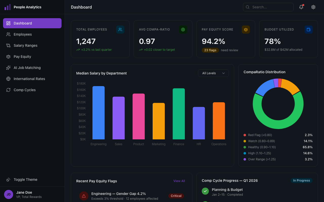Click the 23 flags badge
Screen dimensions: 324x202
[210, 50]
